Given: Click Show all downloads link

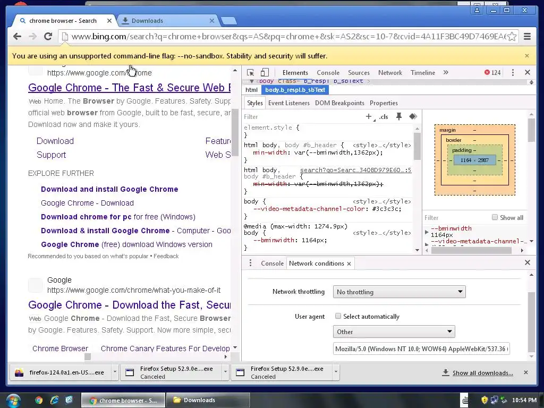Looking at the screenshot, I should 482,372.
